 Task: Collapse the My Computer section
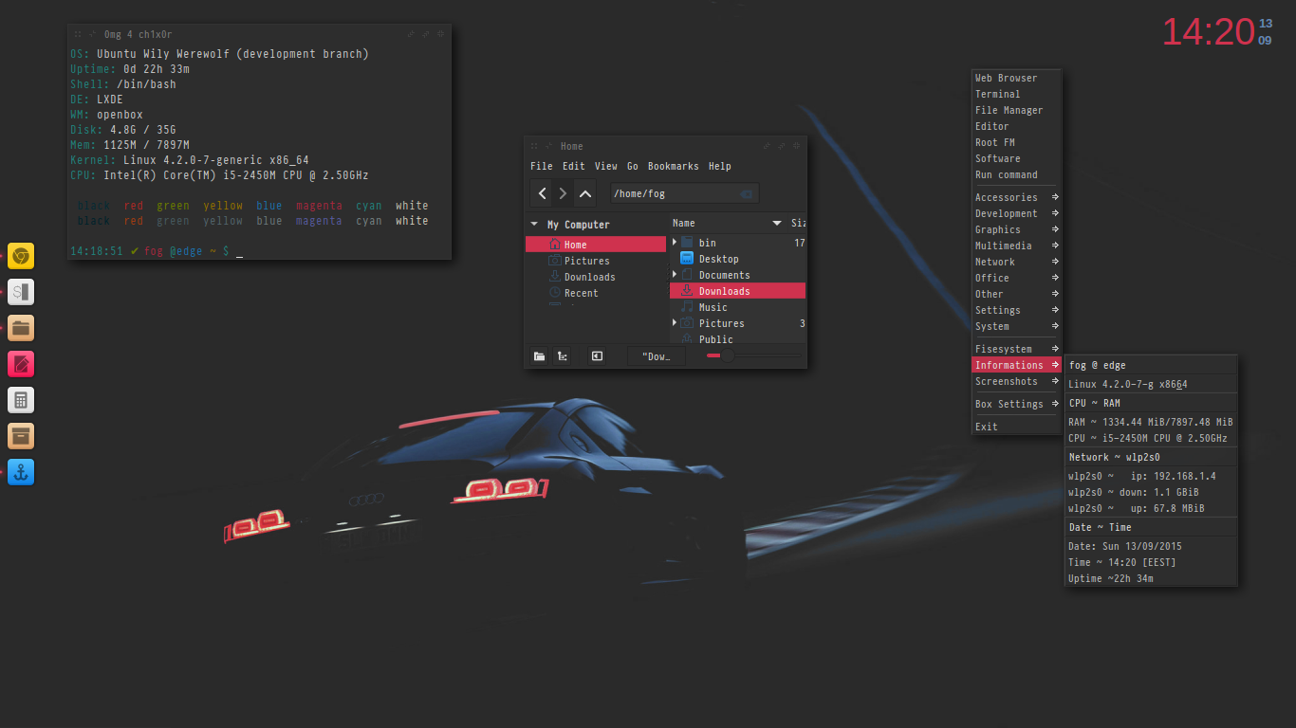point(534,225)
